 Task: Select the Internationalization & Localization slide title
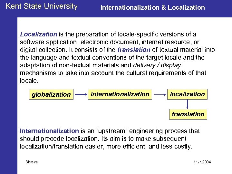pos(152,7)
